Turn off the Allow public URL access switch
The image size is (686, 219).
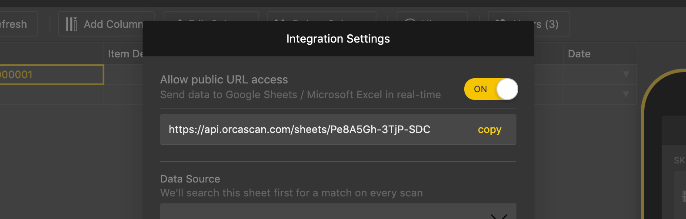(491, 89)
